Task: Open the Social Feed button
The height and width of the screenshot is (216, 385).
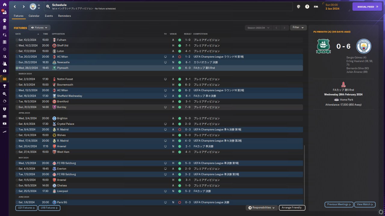Action: point(367,7)
